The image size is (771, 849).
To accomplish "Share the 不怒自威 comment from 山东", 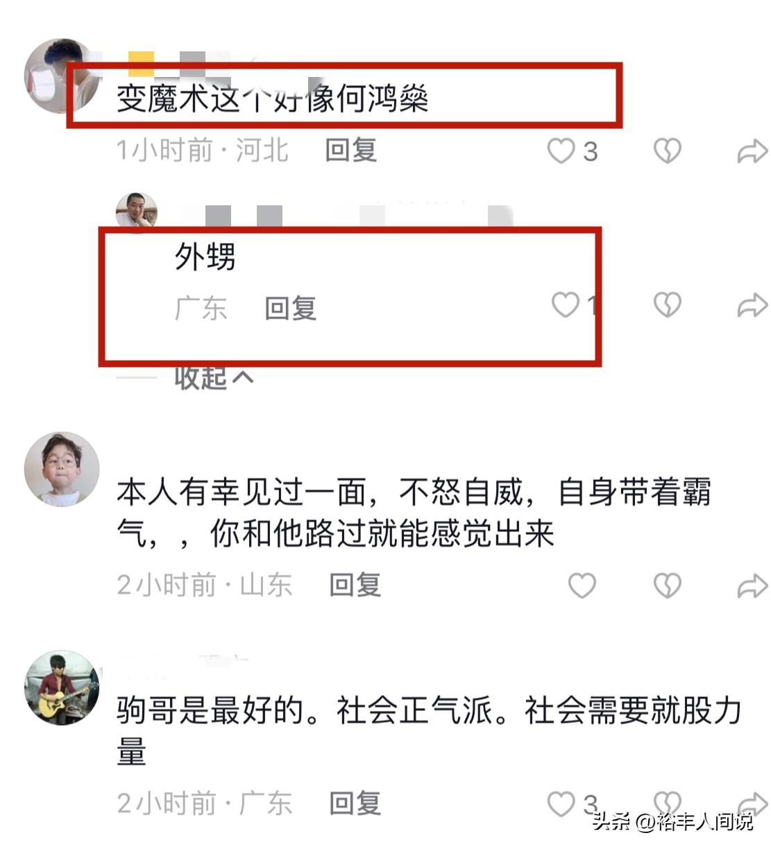I will tap(752, 585).
